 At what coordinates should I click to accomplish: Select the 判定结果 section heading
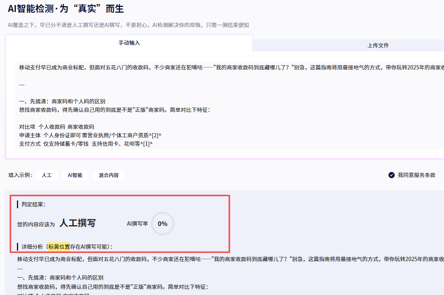click(x=34, y=204)
